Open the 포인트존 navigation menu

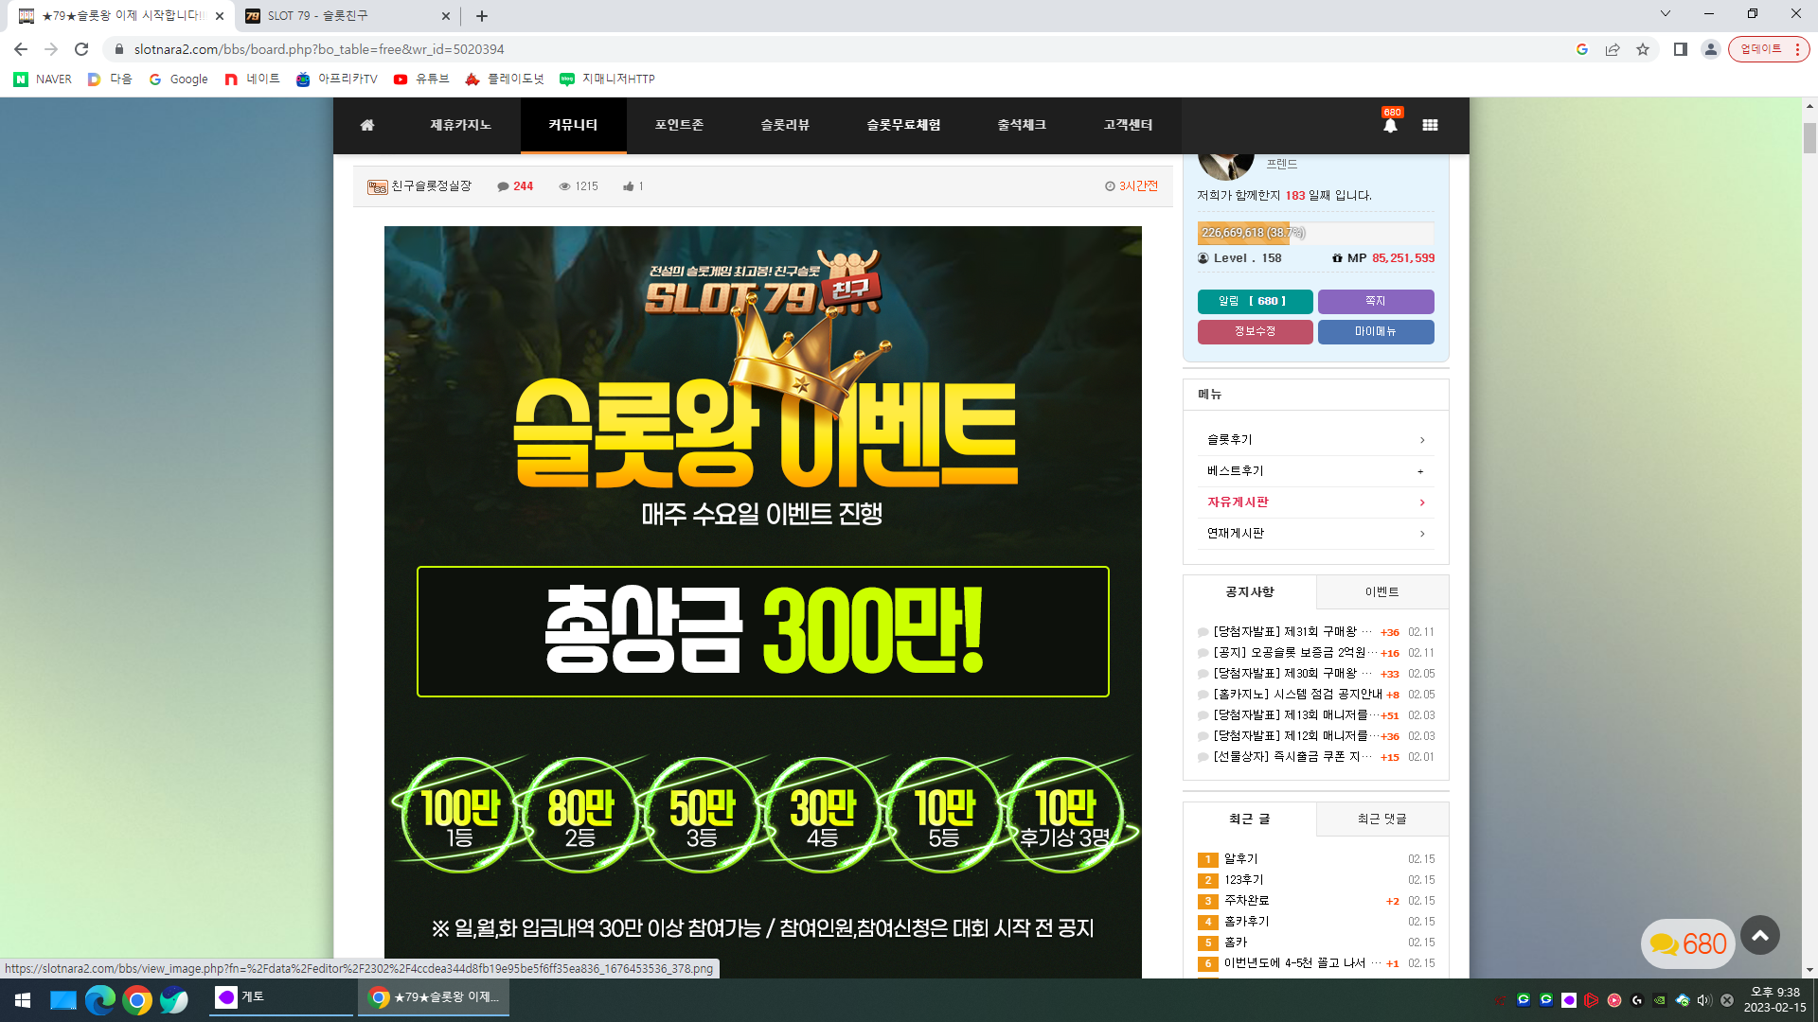pyautogui.click(x=679, y=125)
